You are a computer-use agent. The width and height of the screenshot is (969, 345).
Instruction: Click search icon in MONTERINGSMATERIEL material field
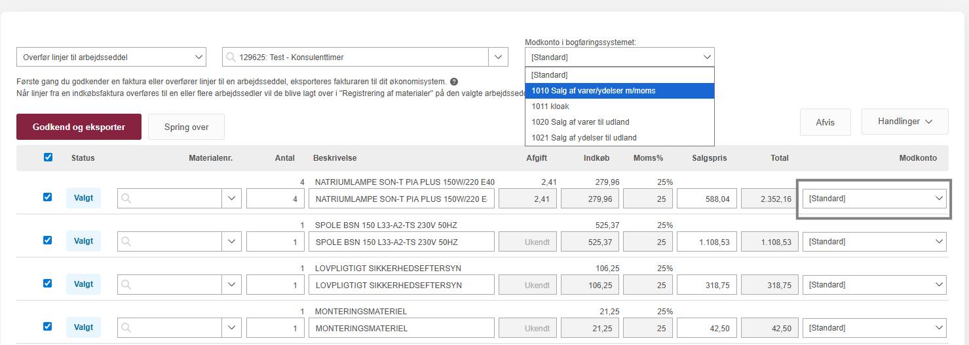coord(126,328)
